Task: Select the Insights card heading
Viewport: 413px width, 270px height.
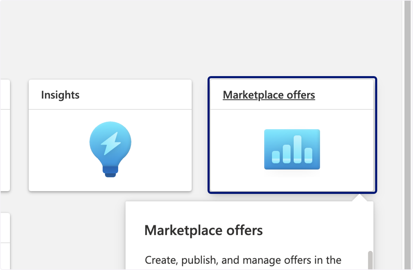Action: [60, 95]
